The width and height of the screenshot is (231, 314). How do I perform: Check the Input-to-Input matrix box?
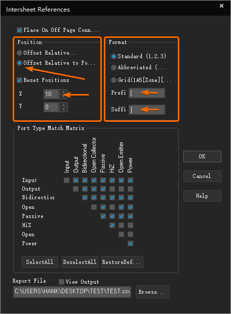point(67,180)
